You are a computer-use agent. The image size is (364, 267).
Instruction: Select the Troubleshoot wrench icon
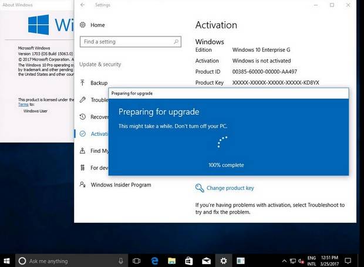point(82,100)
